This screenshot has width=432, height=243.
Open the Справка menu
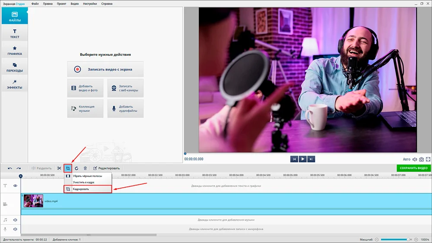point(107,4)
